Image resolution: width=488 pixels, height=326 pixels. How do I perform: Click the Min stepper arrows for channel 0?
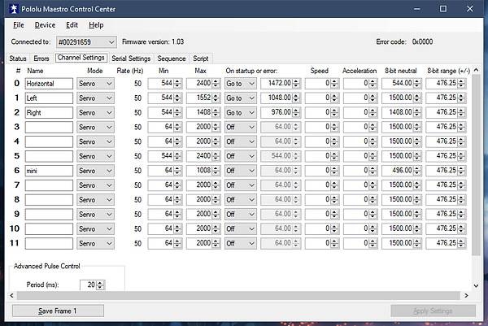[177, 84]
